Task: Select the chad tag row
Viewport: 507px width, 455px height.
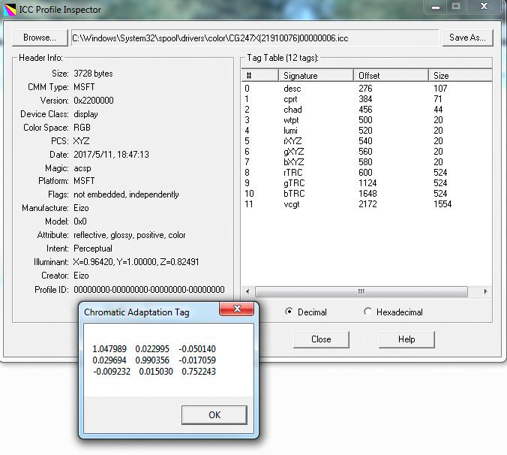Action: 367,110
